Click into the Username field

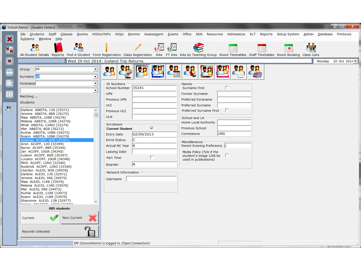(x=151, y=179)
